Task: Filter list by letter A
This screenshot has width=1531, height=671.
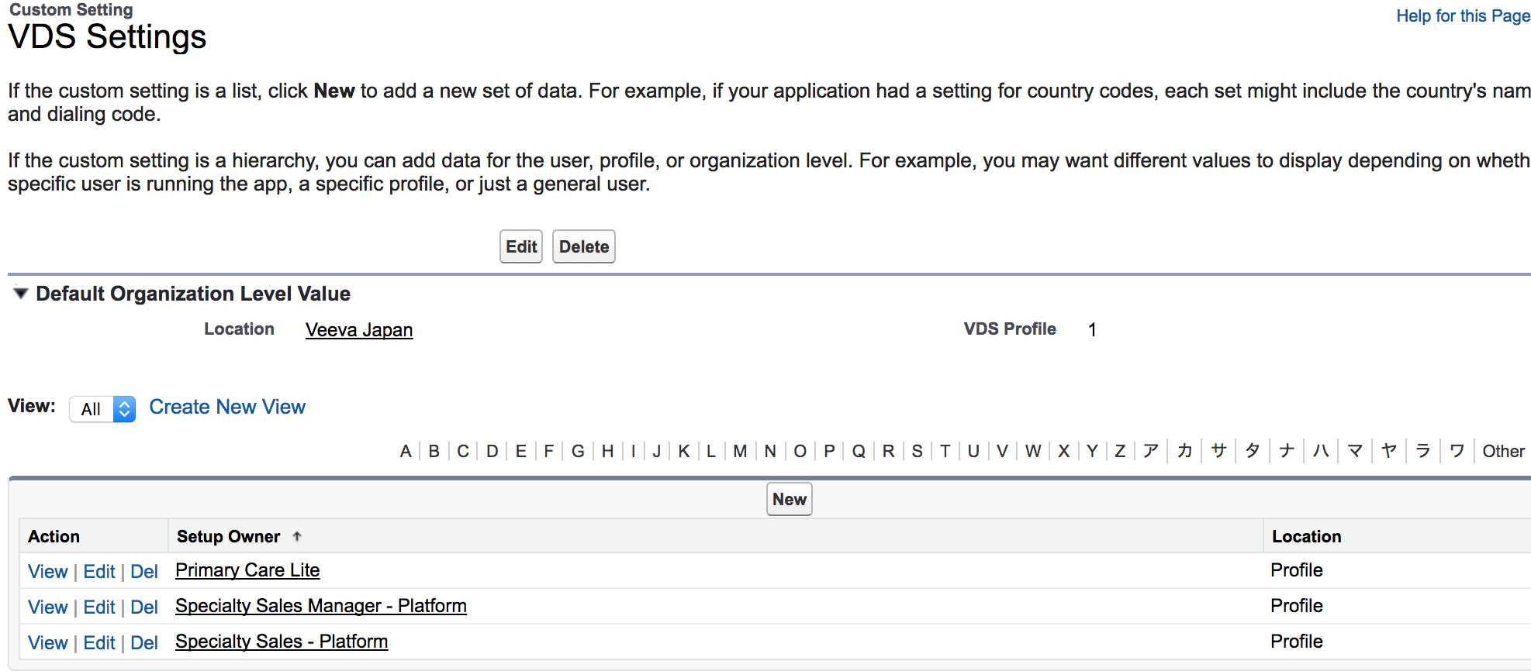Action: 406,451
